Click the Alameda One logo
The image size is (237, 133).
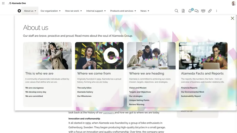tap(17, 3)
